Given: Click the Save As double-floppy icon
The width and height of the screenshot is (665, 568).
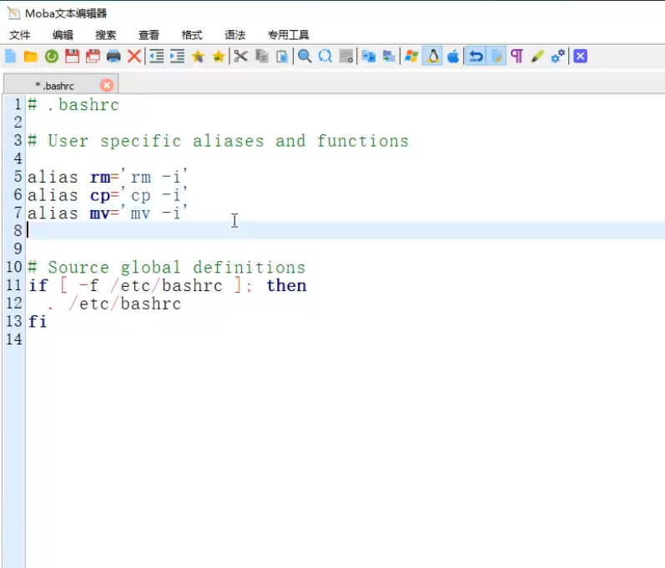Looking at the screenshot, I should [x=93, y=57].
